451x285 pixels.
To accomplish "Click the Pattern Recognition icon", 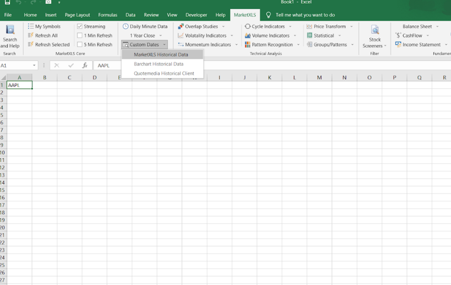I will pos(247,44).
